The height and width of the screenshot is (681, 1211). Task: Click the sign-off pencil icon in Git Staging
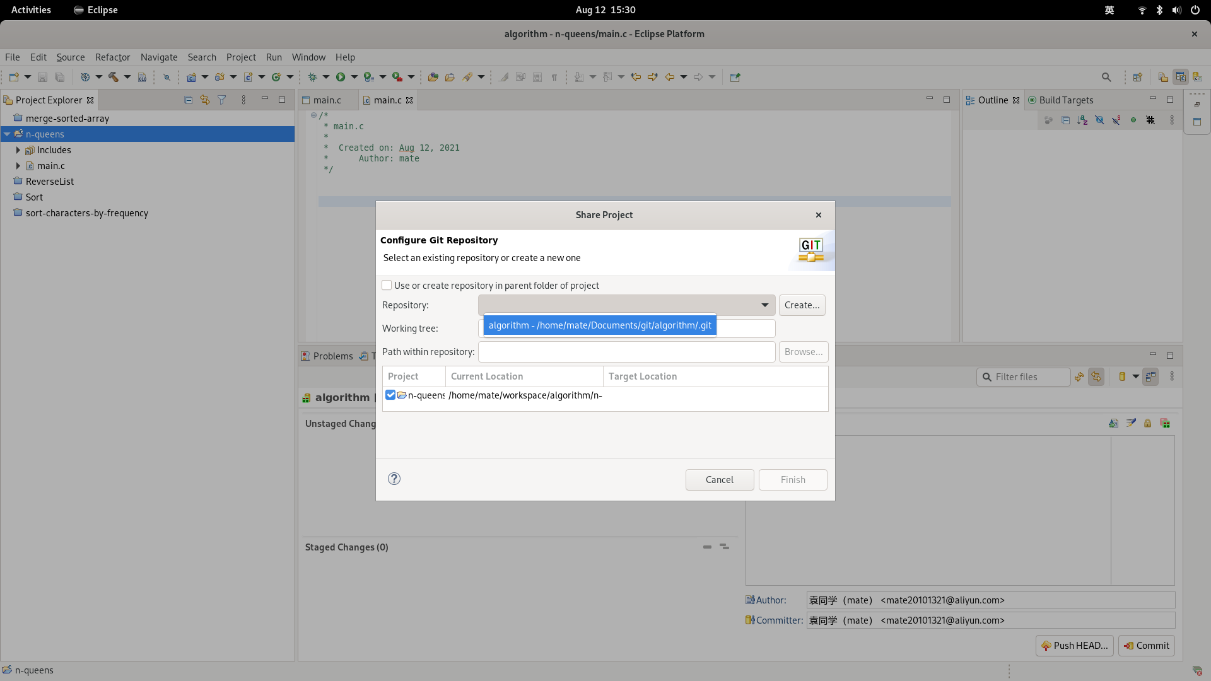coord(1131,423)
